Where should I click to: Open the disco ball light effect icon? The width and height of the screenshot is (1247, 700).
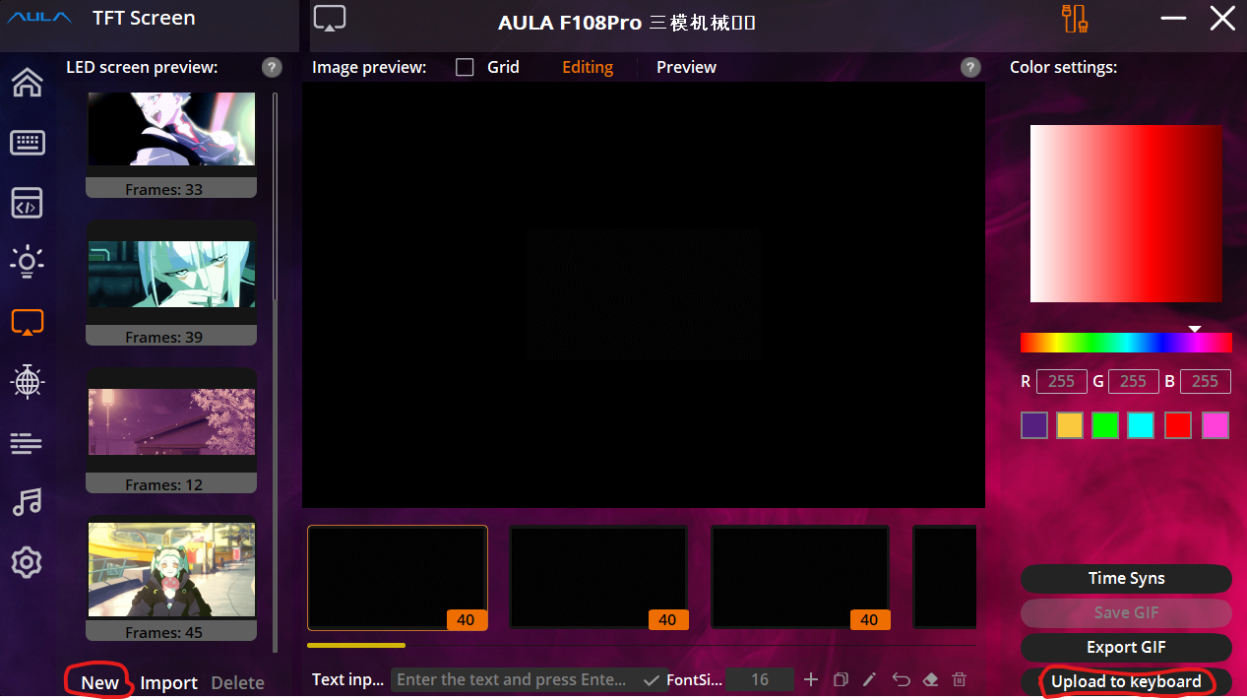[27, 382]
